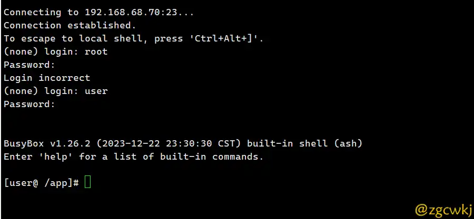
Task: Click the word 'root' after login
Action: [x=96, y=51]
